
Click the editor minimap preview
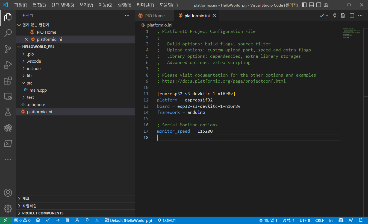352,33
